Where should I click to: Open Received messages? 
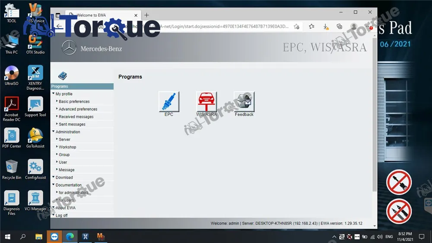click(76, 117)
